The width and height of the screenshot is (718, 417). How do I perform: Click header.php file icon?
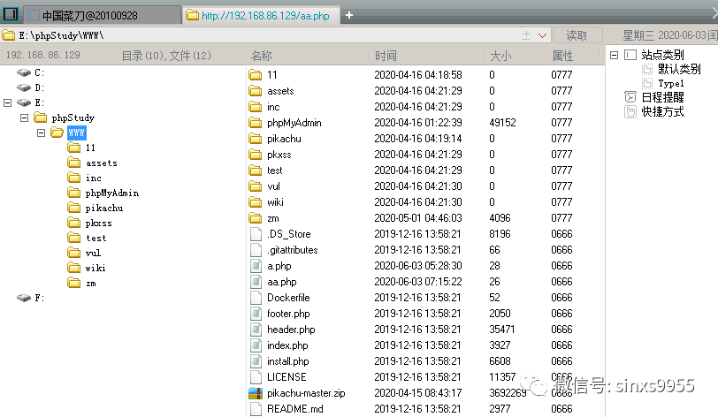pyautogui.click(x=256, y=330)
